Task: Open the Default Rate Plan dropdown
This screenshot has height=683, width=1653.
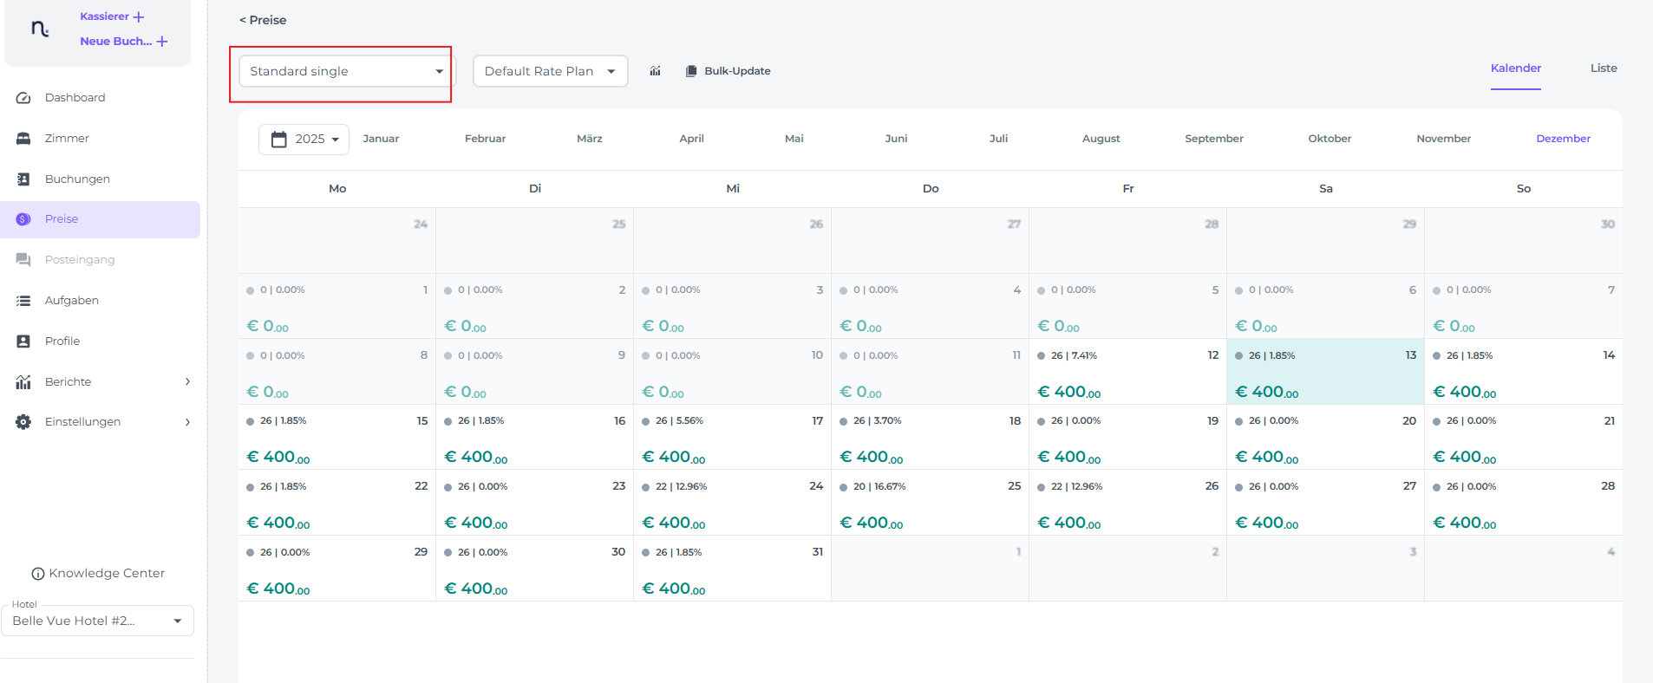Action: pos(550,71)
